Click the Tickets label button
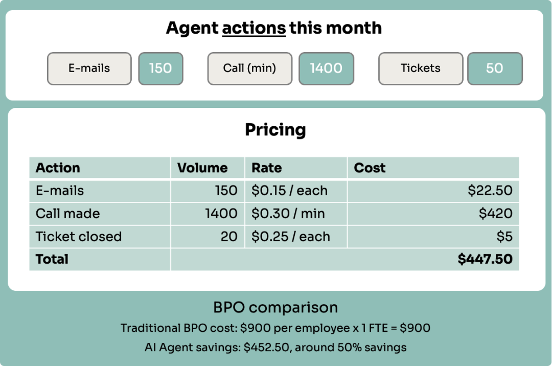Image resolution: width=552 pixels, height=366 pixels. [421, 68]
